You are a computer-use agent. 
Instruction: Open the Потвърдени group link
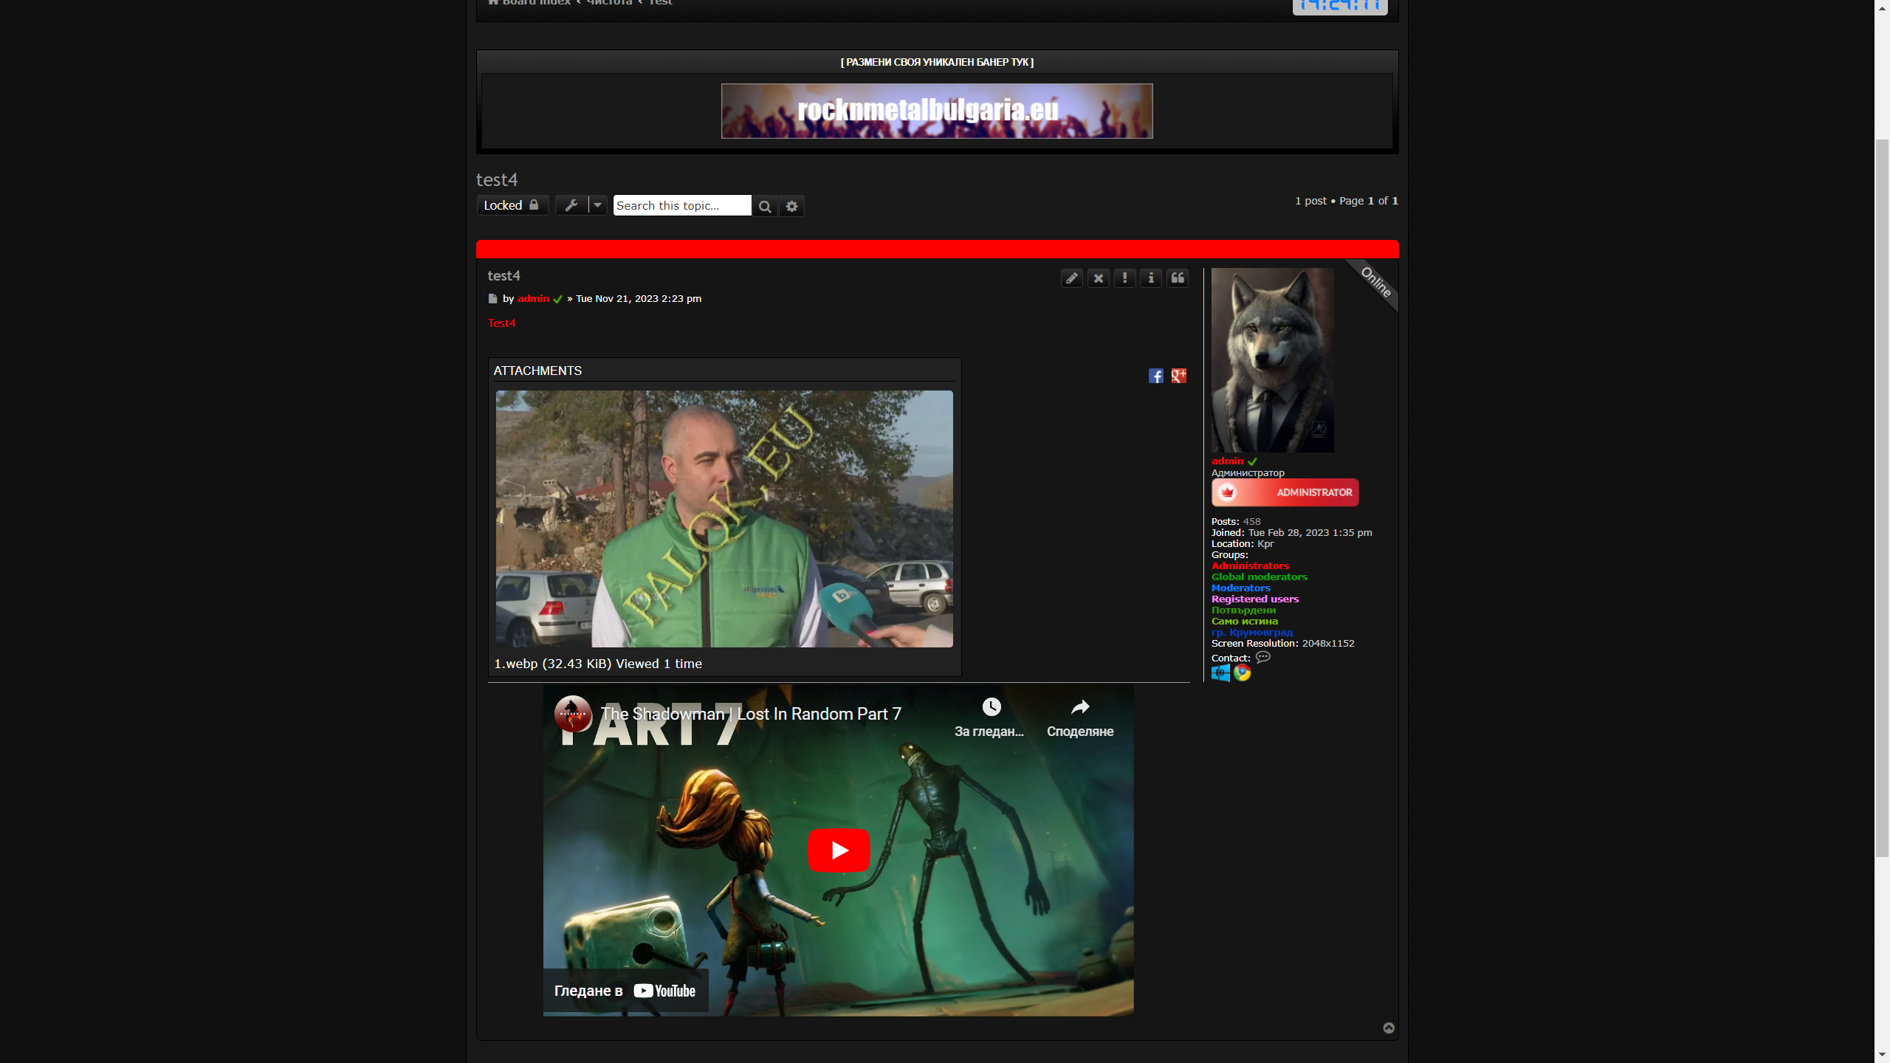pyautogui.click(x=1243, y=610)
